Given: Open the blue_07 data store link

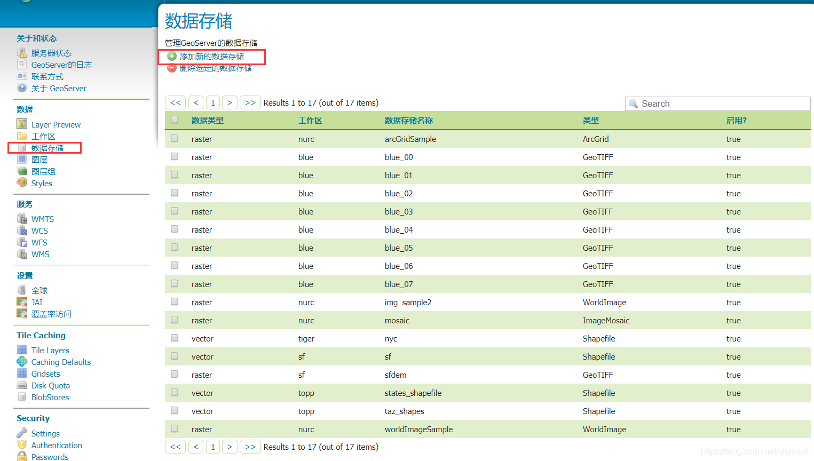Looking at the screenshot, I should coord(399,284).
